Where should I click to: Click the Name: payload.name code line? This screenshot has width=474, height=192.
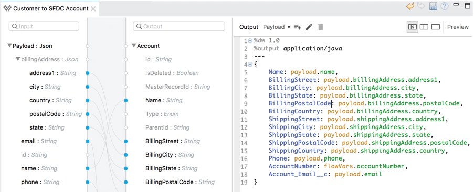point(303,72)
